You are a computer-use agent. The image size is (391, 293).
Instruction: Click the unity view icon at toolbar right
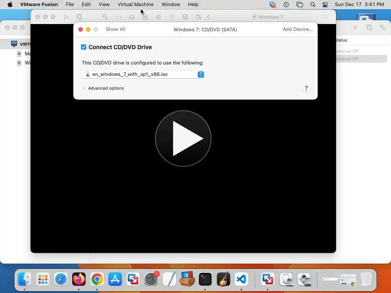325,17
